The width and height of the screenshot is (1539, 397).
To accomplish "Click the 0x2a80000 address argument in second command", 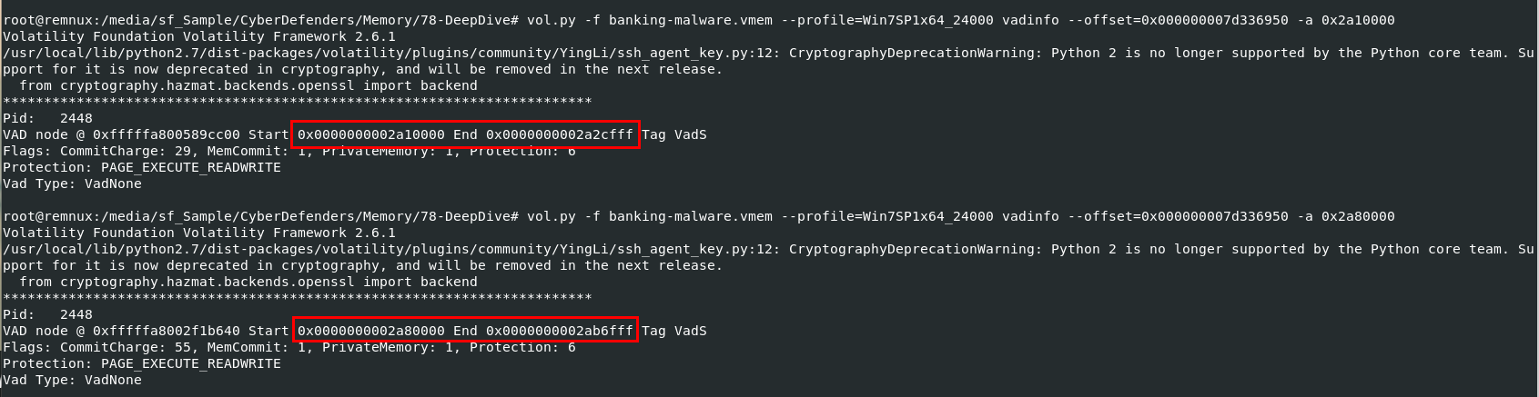I will [x=1357, y=216].
